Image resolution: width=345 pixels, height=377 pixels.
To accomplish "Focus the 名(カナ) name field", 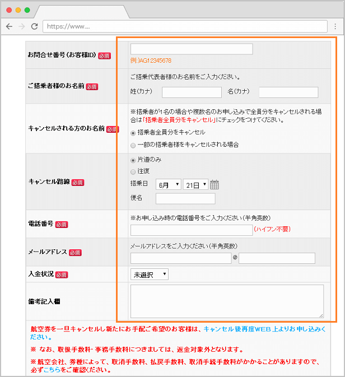I will (288, 92).
